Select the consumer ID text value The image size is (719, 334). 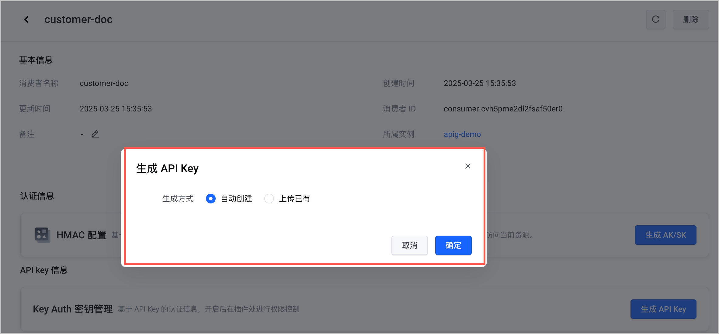tap(503, 109)
